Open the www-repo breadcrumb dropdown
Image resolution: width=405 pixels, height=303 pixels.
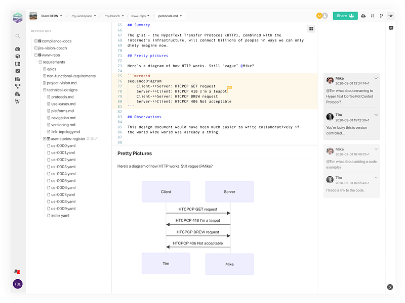140,16
